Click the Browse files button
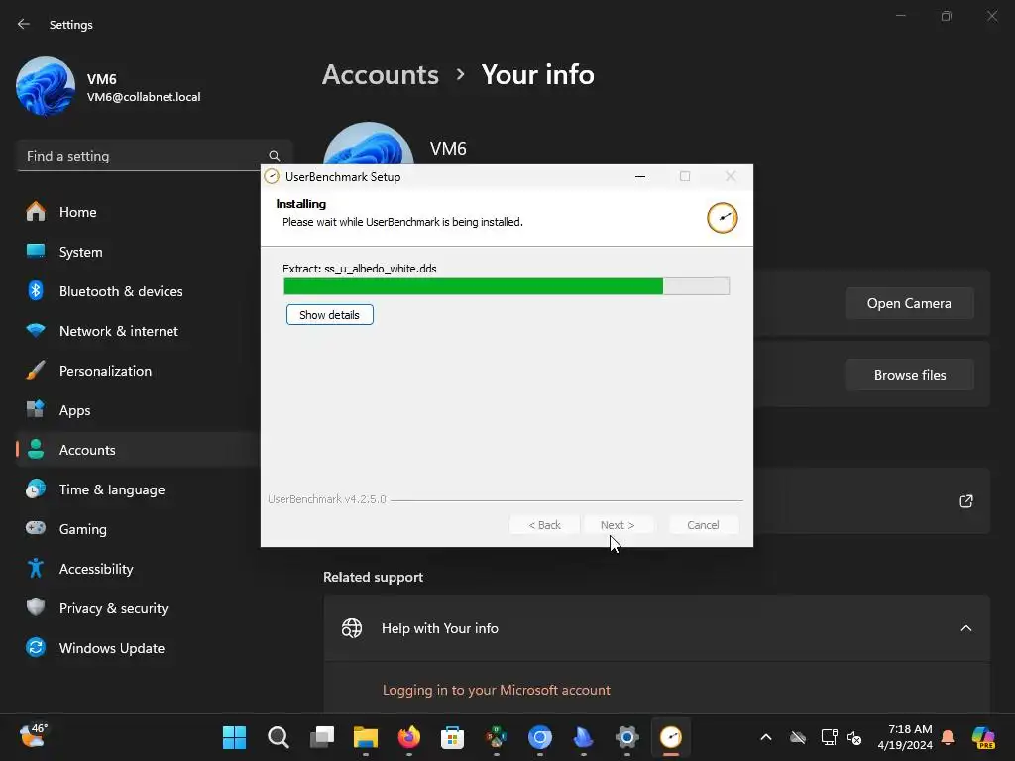This screenshot has width=1015, height=761. click(x=910, y=375)
